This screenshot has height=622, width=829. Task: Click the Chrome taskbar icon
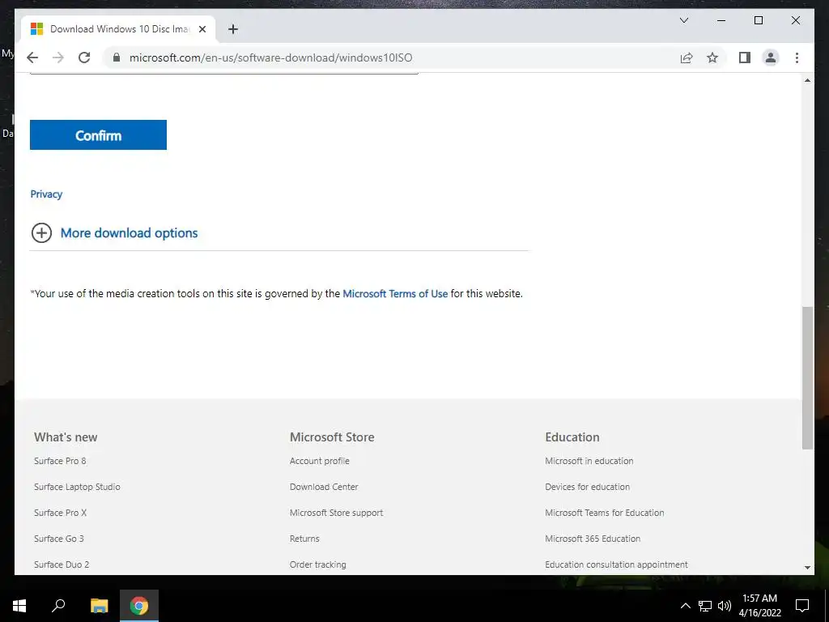click(x=139, y=606)
